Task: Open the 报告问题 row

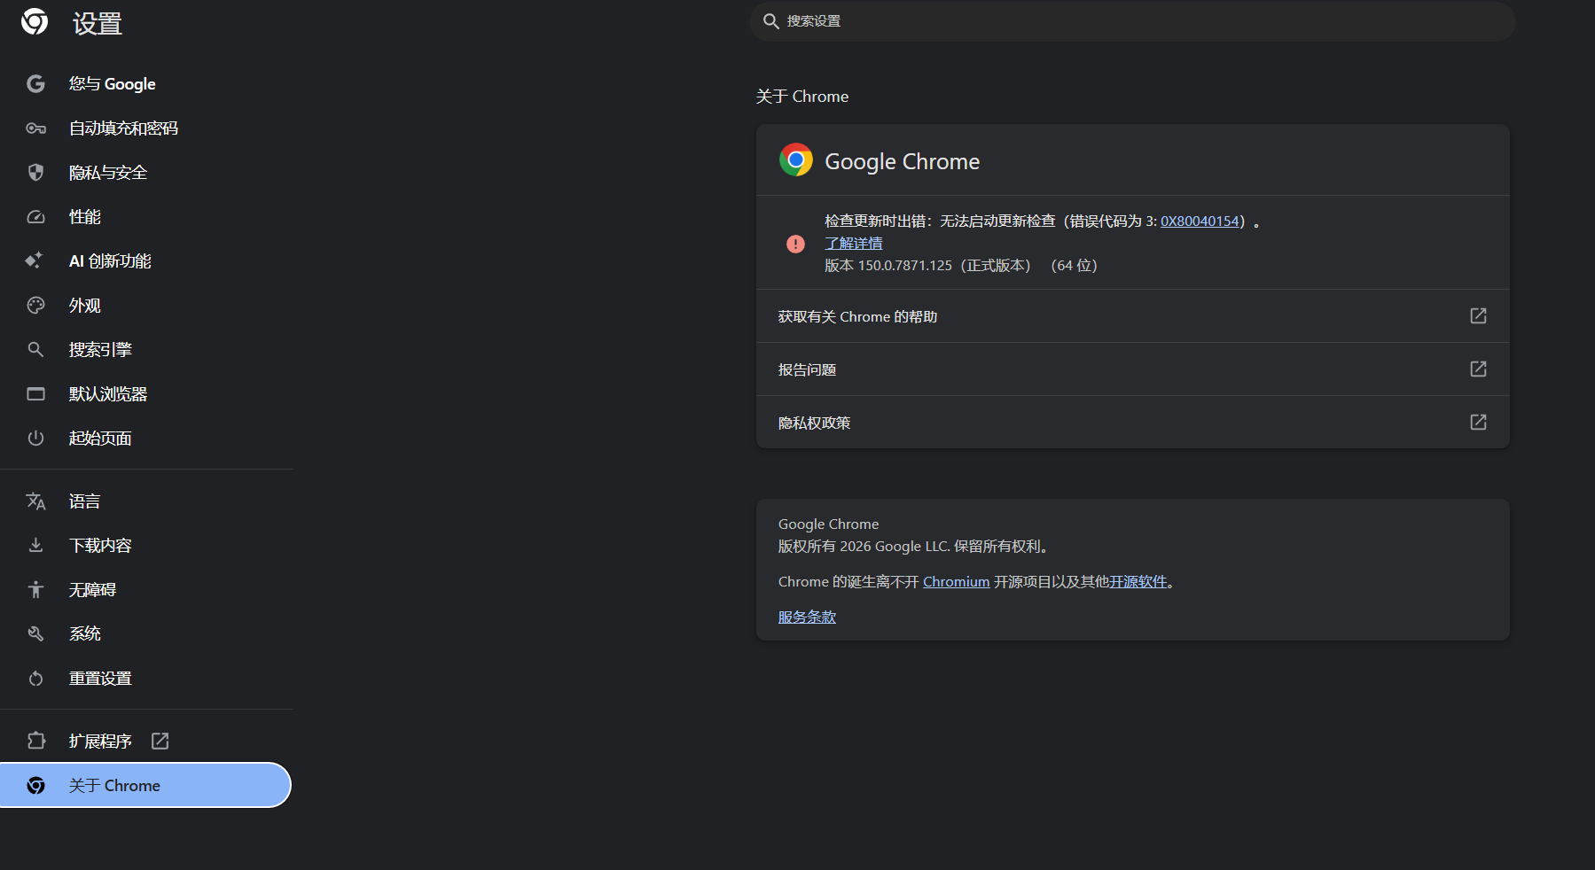Action: pyautogui.click(x=1132, y=369)
